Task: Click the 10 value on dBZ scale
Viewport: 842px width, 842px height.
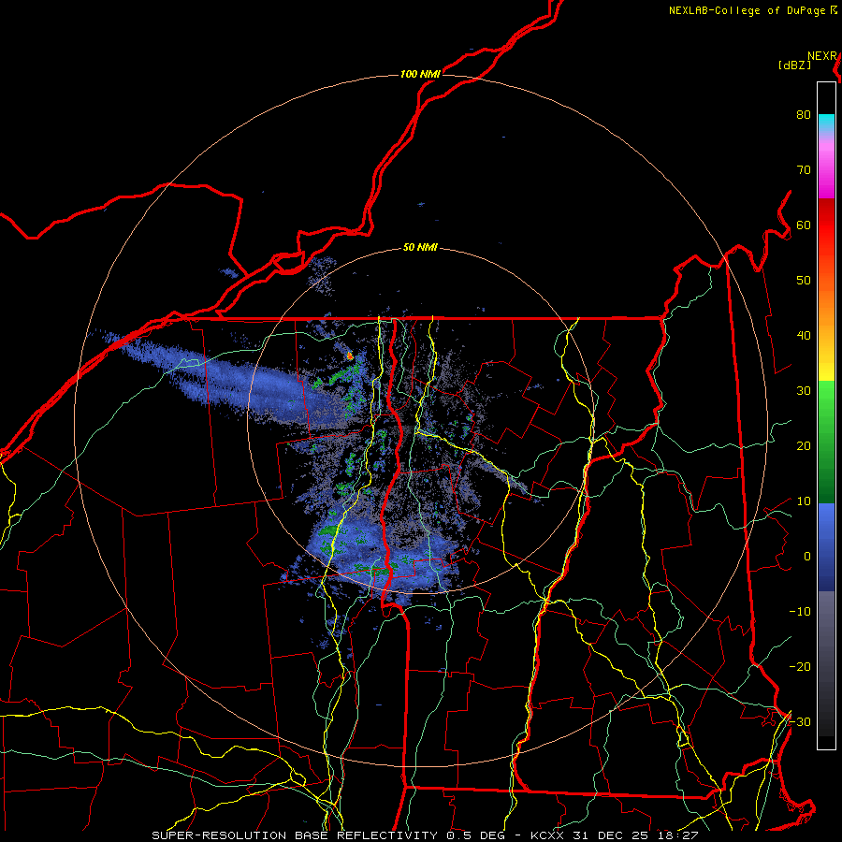Action: pyautogui.click(x=804, y=501)
